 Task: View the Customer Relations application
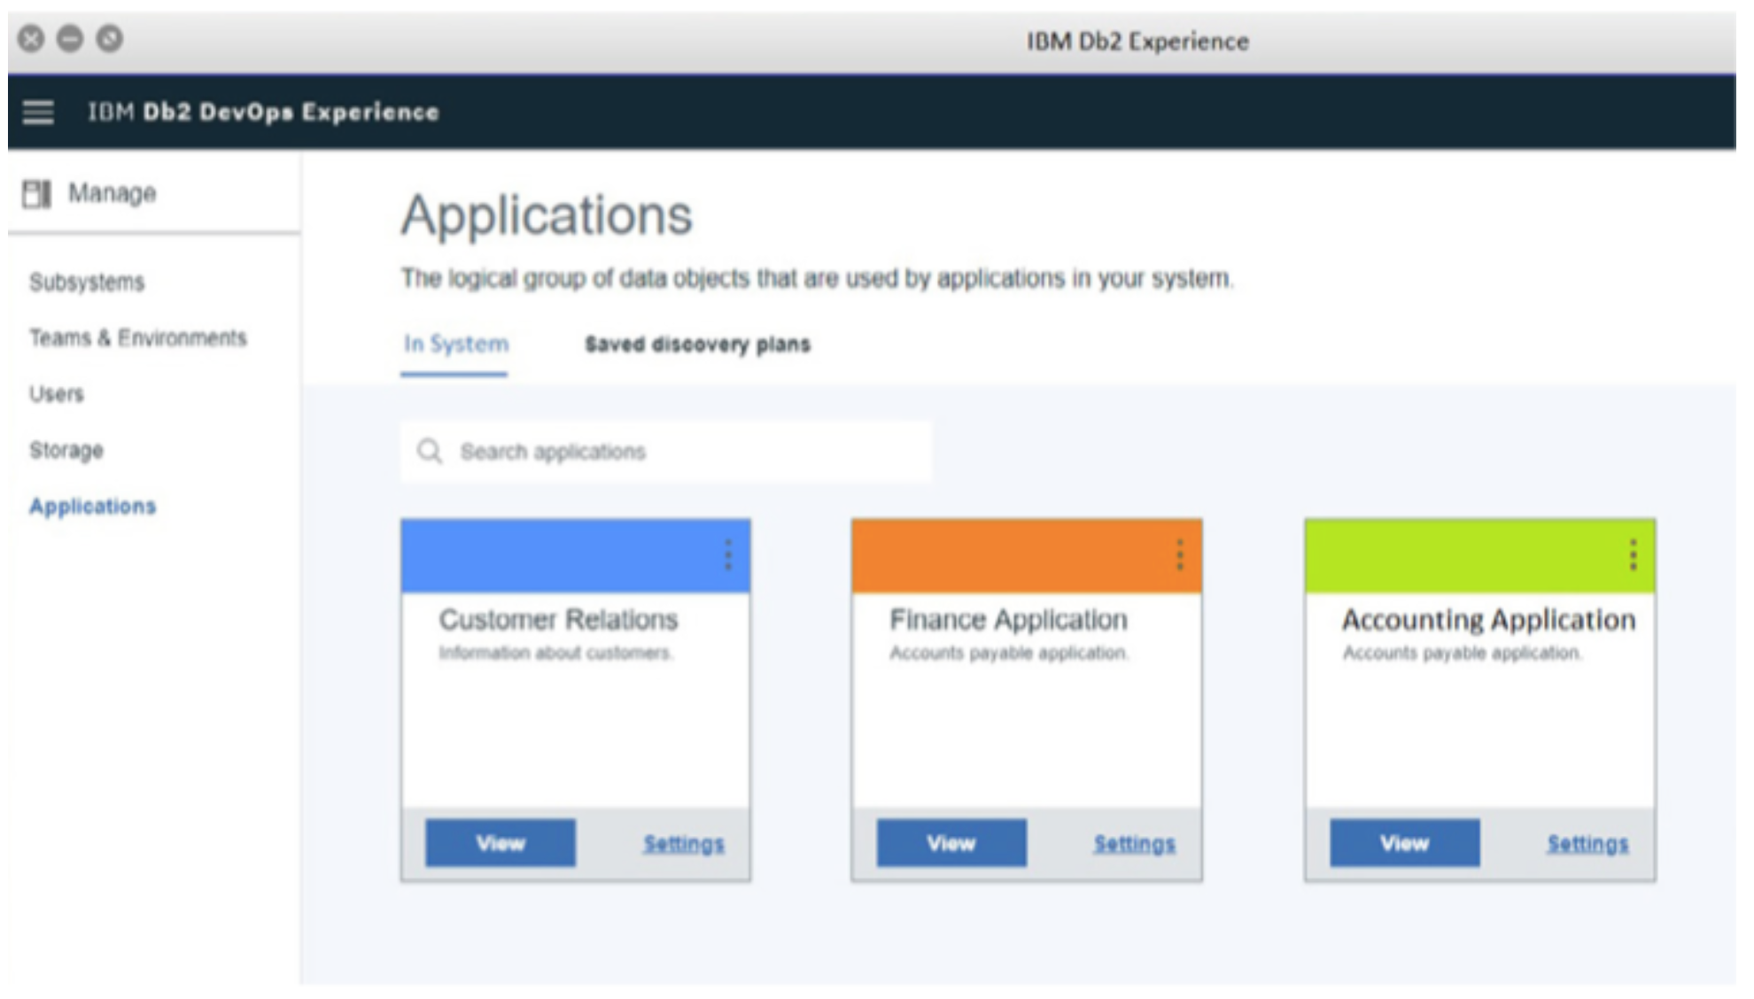point(501,843)
